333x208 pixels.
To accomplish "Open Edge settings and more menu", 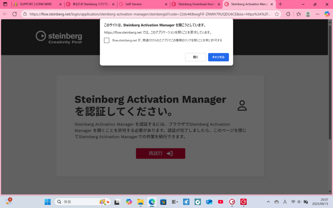I will (317, 14).
